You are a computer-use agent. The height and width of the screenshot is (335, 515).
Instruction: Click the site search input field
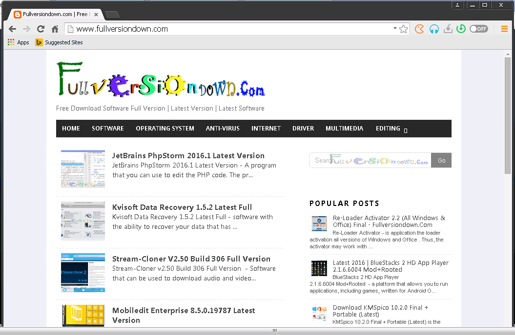(x=370, y=160)
